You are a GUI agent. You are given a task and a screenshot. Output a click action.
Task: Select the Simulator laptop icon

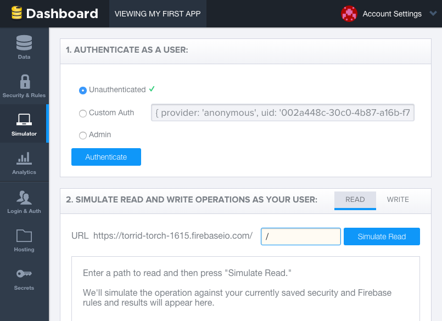pyautogui.click(x=24, y=120)
